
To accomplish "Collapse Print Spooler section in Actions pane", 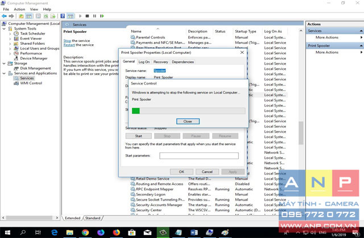I will pyautogui.click(x=361, y=46).
